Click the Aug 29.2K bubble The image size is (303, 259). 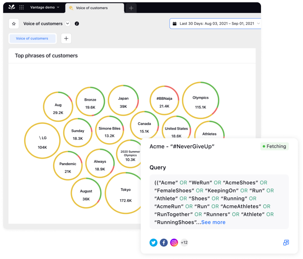tap(58, 107)
